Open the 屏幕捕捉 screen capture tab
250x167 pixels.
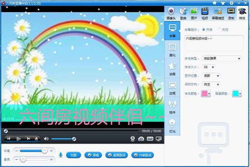pos(218,13)
